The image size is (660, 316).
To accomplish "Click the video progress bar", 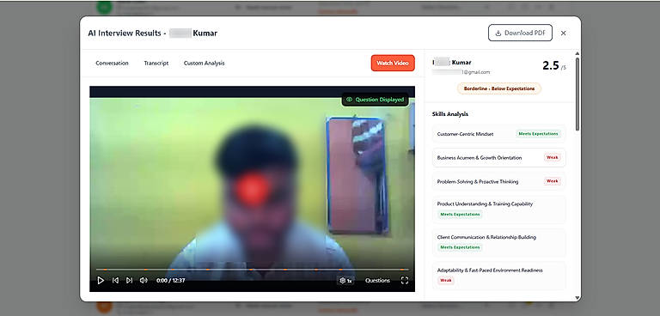I will coord(252,270).
